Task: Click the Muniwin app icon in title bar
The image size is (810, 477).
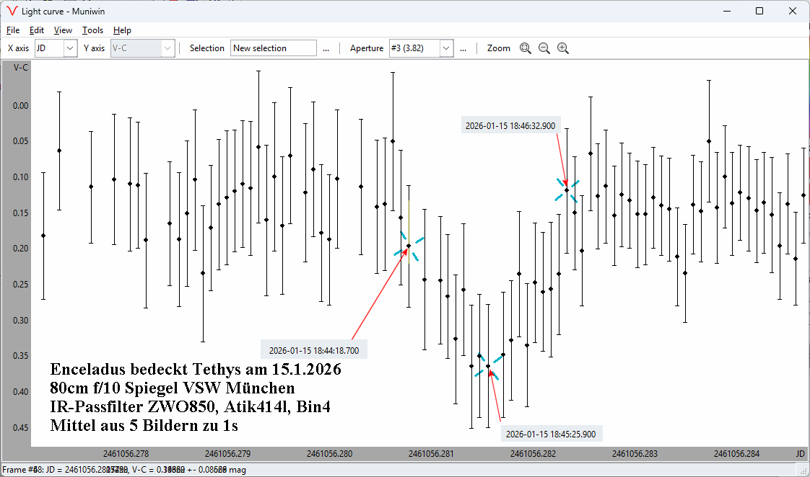Action: [x=11, y=12]
